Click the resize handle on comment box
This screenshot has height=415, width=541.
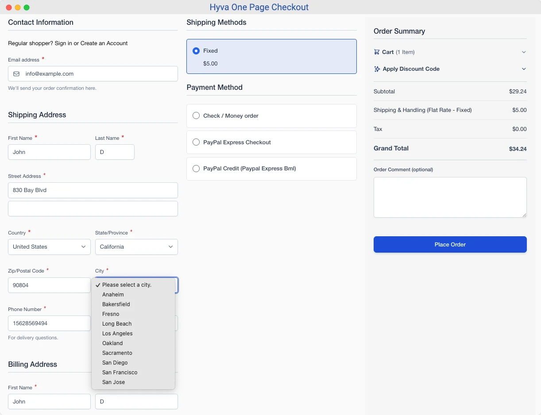[524, 215]
